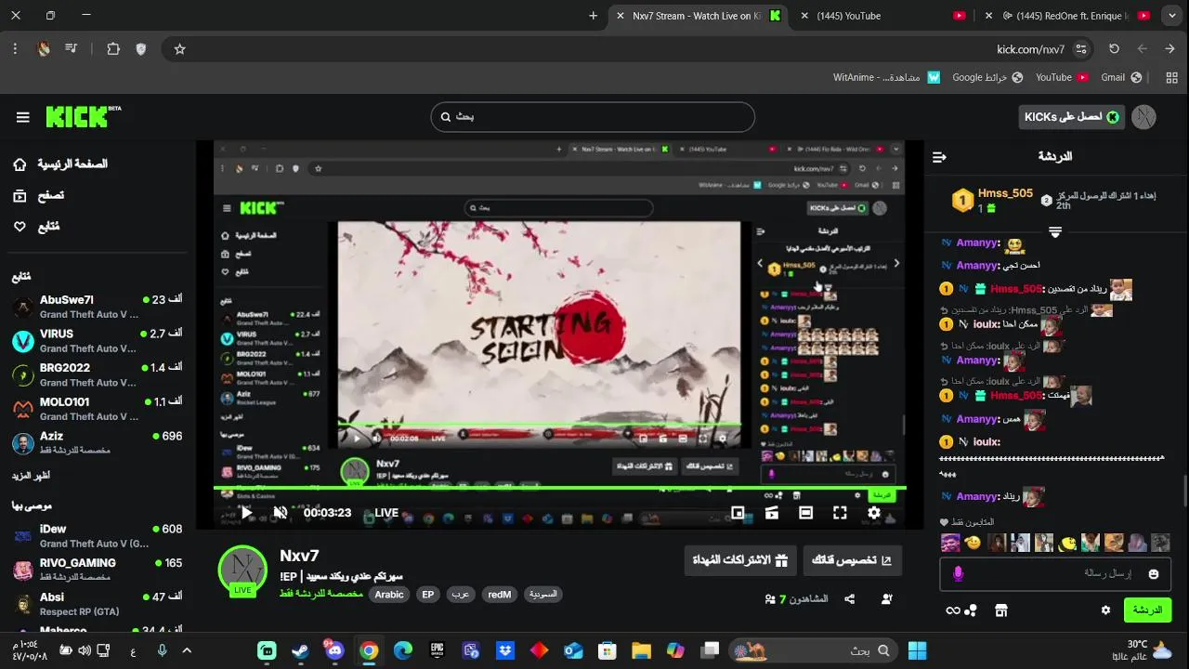Open the AbuSwe7l channel in sidebar
1189x669 pixels.
(x=98, y=307)
